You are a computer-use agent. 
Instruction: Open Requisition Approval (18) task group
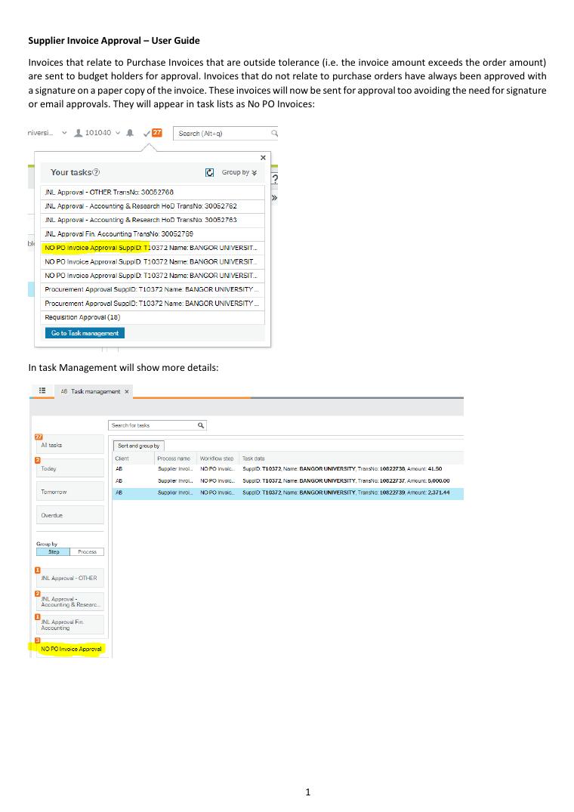[x=153, y=317]
